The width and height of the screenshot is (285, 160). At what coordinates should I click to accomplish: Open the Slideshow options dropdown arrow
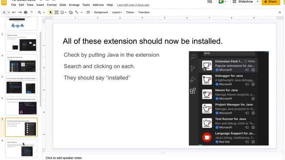pos(257,2)
